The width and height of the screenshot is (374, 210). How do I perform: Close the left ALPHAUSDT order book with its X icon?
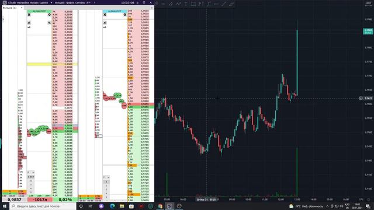pyautogui.click(x=29, y=15)
